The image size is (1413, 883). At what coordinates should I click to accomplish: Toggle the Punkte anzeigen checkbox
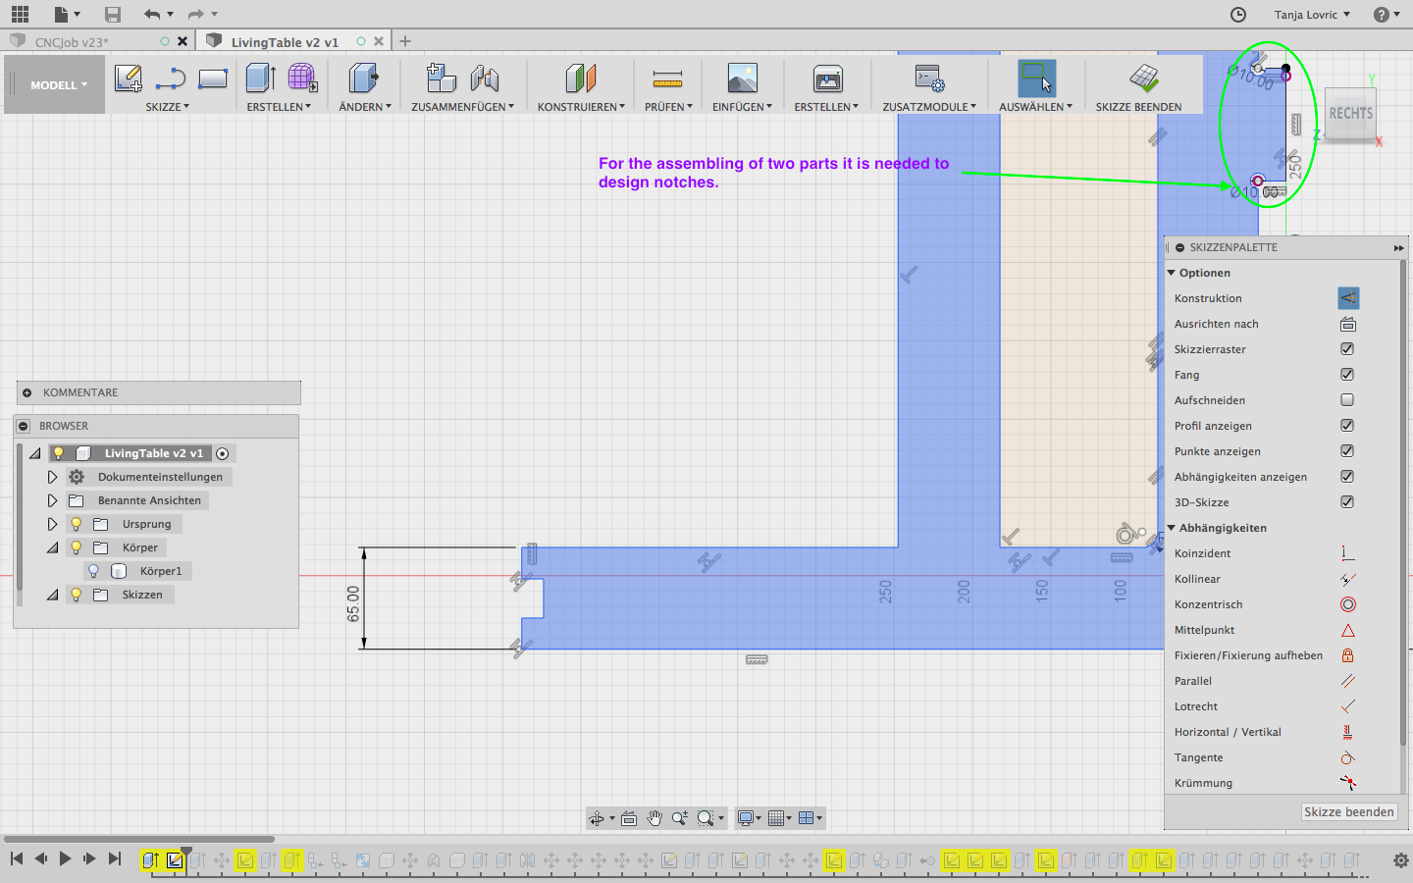[x=1347, y=451]
